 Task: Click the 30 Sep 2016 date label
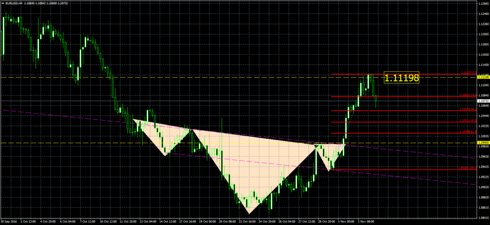pos(9,222)
